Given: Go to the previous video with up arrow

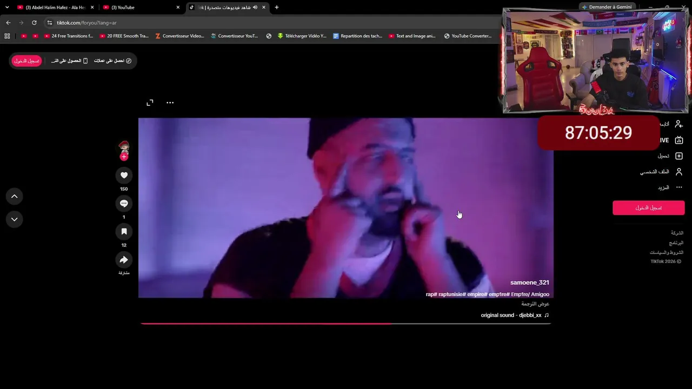Looking at the screenshot, I should coord(15,196).
